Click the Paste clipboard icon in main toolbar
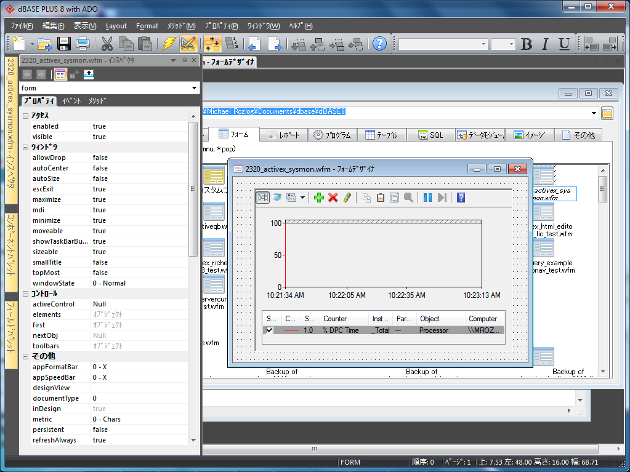Screen dimensions: 630x472 [x=145, y=43]
